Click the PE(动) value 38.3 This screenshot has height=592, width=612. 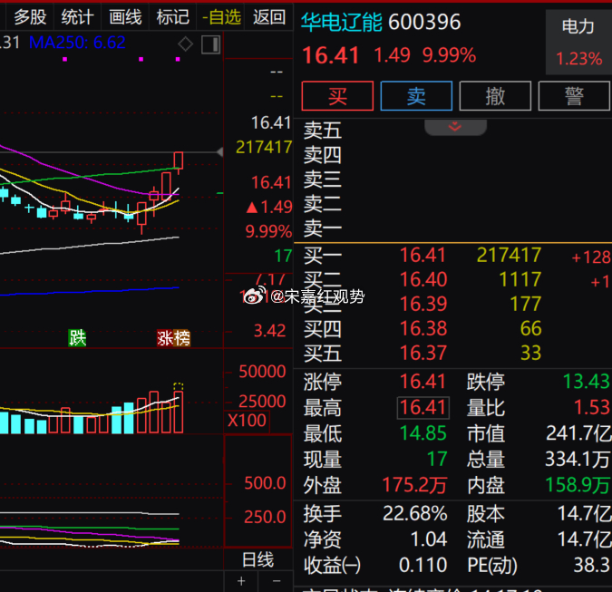592,565
